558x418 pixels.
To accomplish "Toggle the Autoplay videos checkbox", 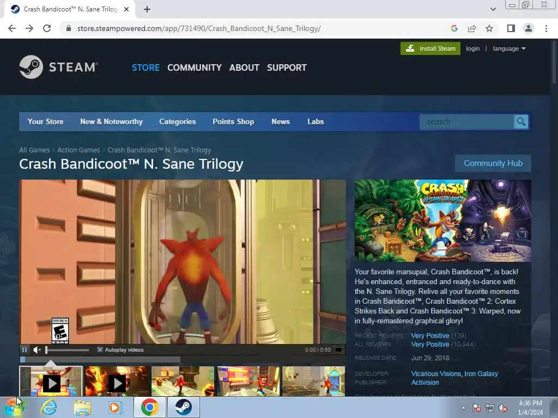I will pos(100,350).
